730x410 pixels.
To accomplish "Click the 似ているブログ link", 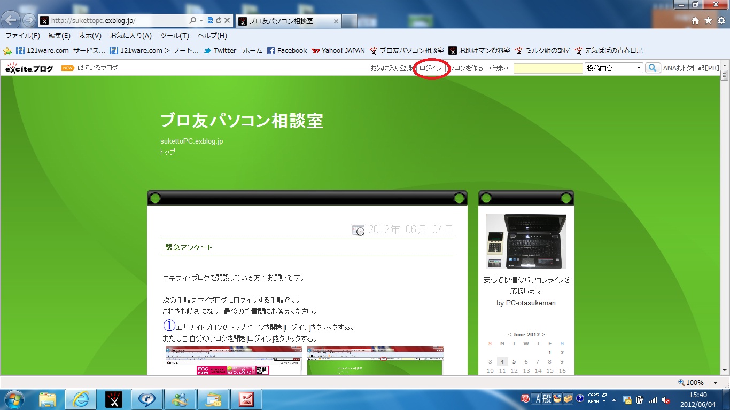I will [x=97, y=68].
